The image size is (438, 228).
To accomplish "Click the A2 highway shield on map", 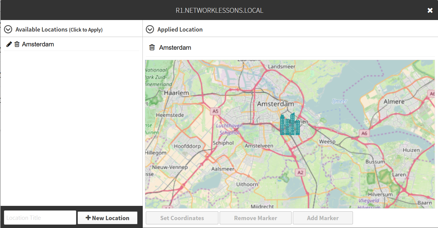I will coord(300,173).
